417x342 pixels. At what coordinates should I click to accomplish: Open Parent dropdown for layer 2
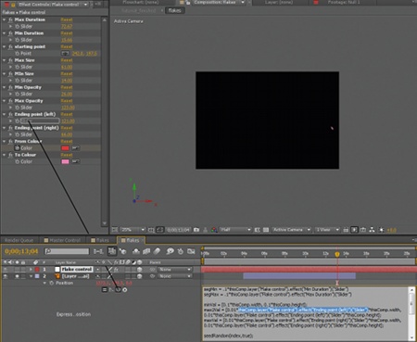click(175, 276)
